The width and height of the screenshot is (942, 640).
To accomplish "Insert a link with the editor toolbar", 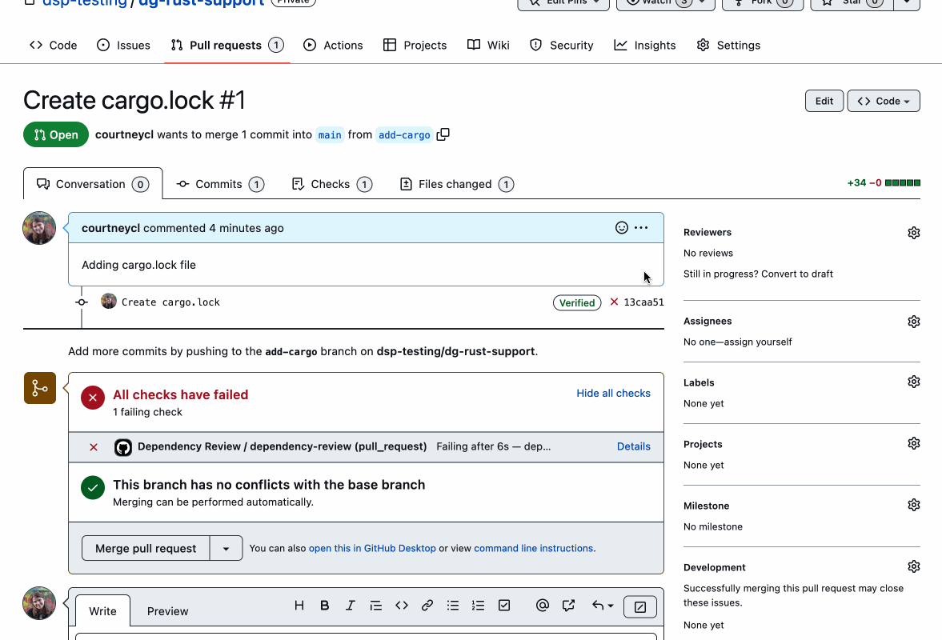I will click(427, 606).
